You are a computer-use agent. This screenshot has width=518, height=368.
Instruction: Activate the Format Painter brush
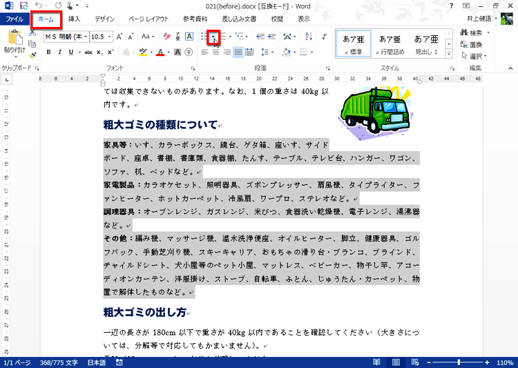click(32, 55)
